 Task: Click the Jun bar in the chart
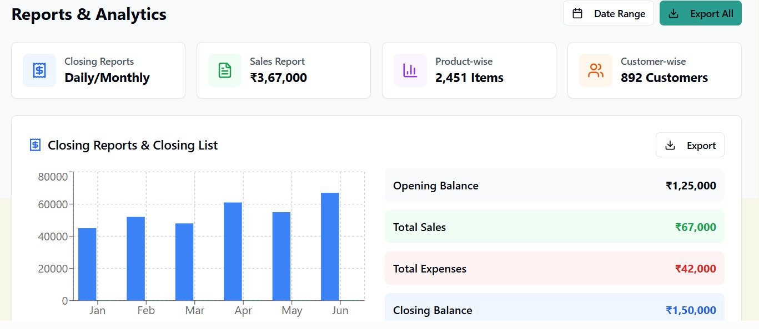(330, 246)
